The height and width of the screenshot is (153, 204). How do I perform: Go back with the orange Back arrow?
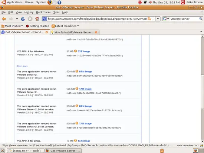point(4,19)
